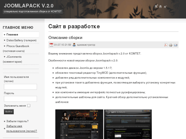Email the article via envelope icon
Screen dimensions: 186x139
[x=176, y=45]
